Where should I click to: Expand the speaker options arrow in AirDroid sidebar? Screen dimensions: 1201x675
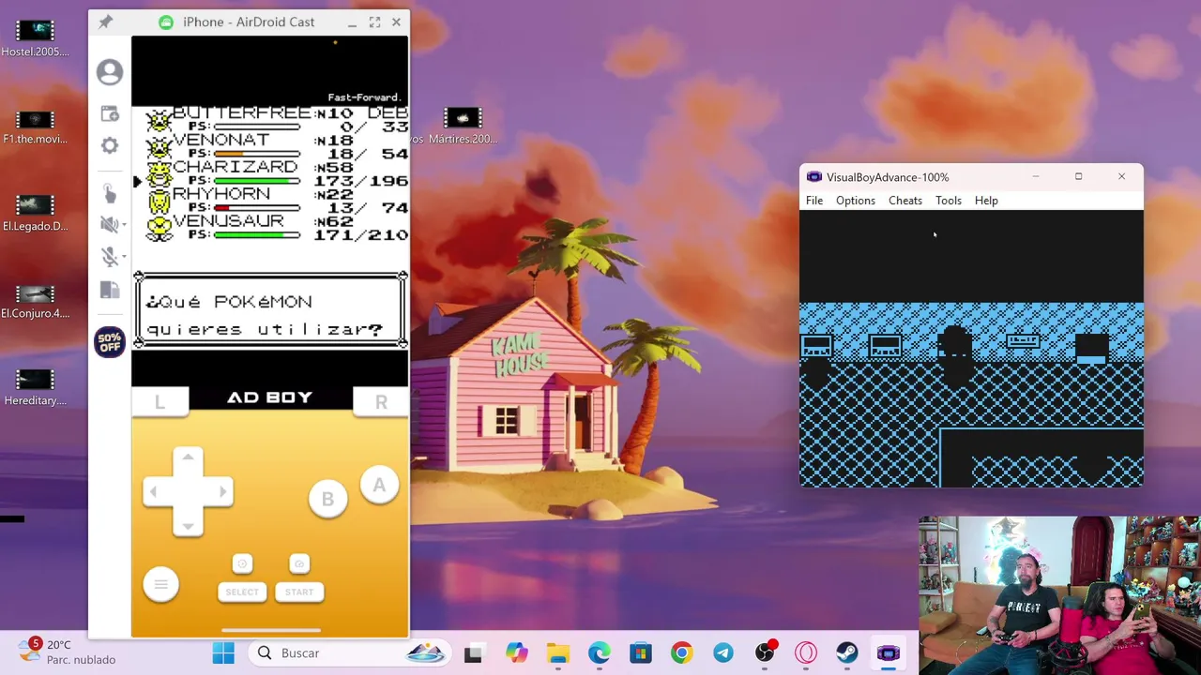[x=123, y=225]
